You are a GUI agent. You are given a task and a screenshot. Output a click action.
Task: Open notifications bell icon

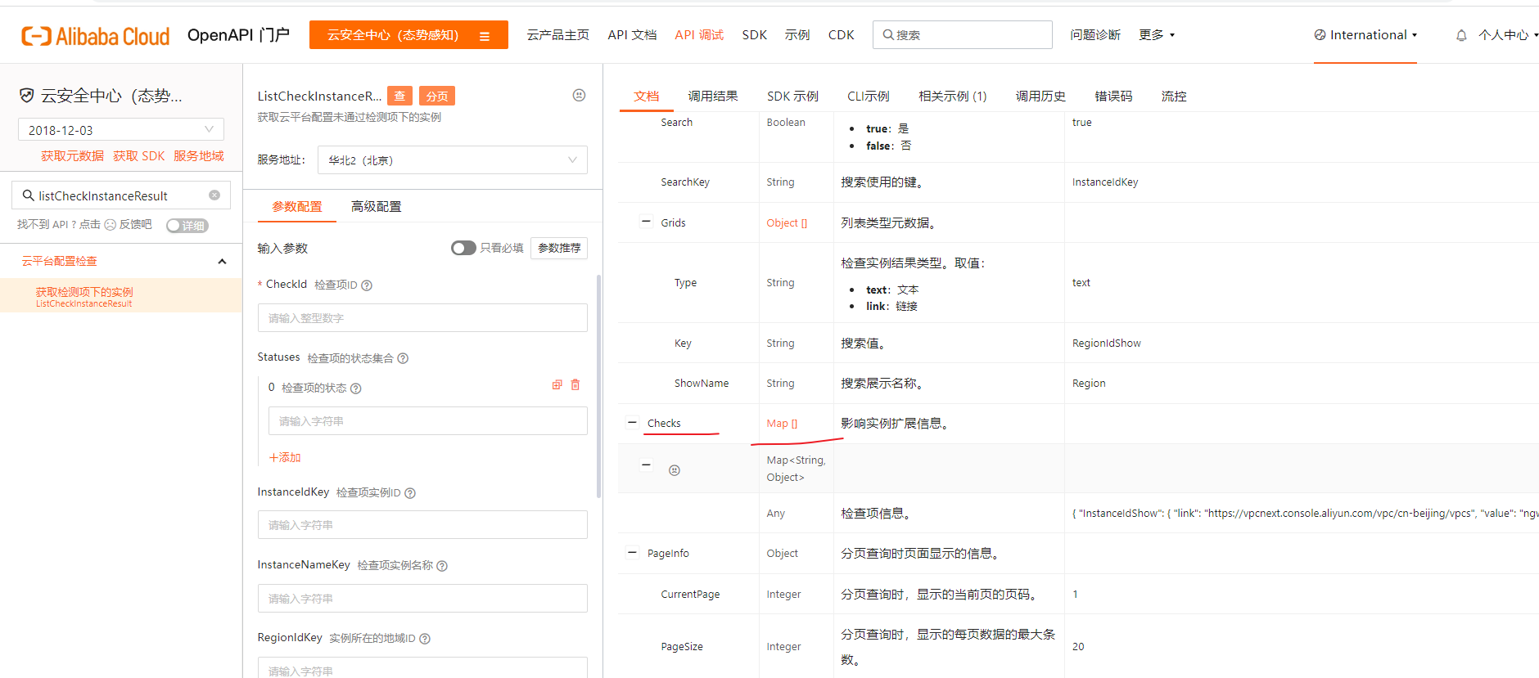click(x=1461, y=35)
